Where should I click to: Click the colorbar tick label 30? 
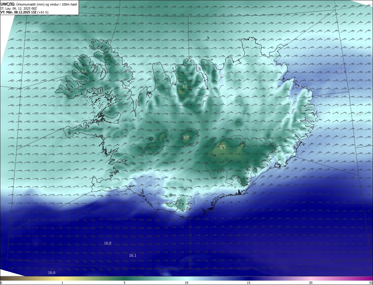pyautogui.click(x=311, y=283)
